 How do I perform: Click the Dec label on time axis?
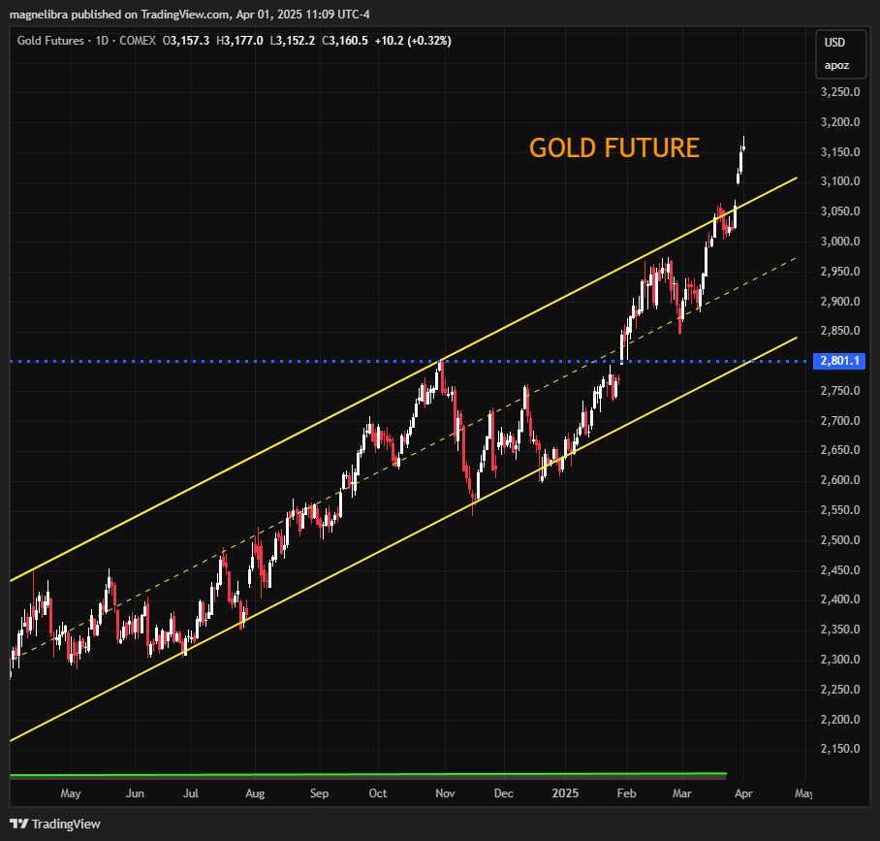coord(503,793)
